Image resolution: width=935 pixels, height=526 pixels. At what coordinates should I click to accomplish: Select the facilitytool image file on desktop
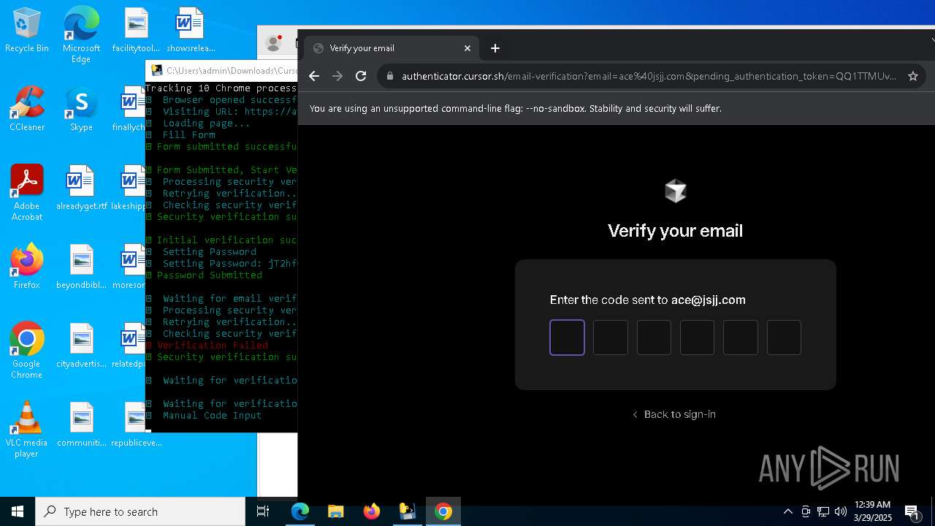click(136, 30)
